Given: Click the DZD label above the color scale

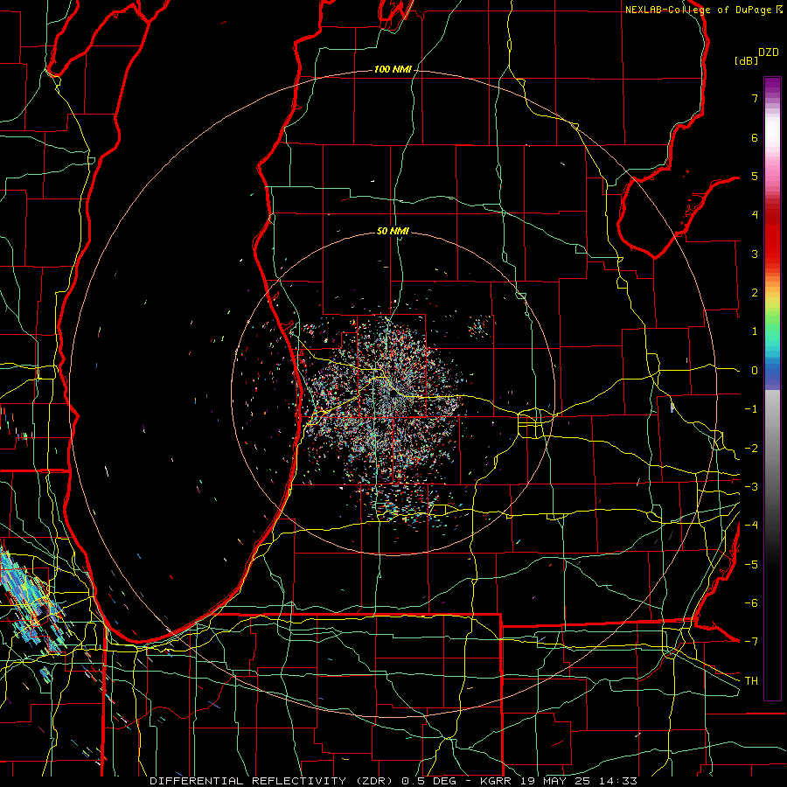Looking at the screenshot, I should coord(769,52).
